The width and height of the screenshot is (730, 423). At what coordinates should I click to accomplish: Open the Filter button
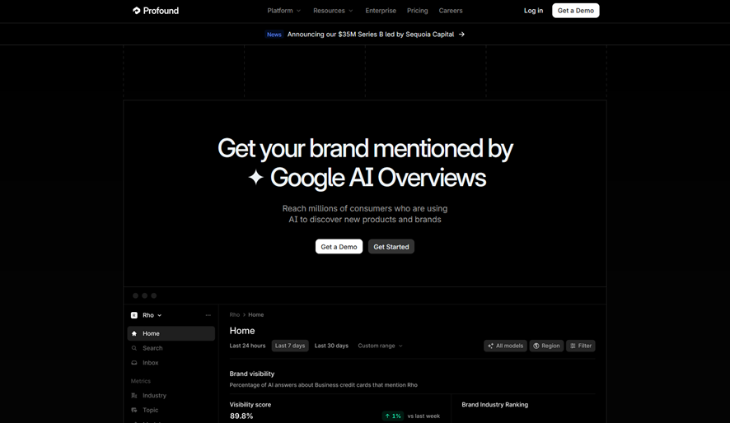[581, 346]
